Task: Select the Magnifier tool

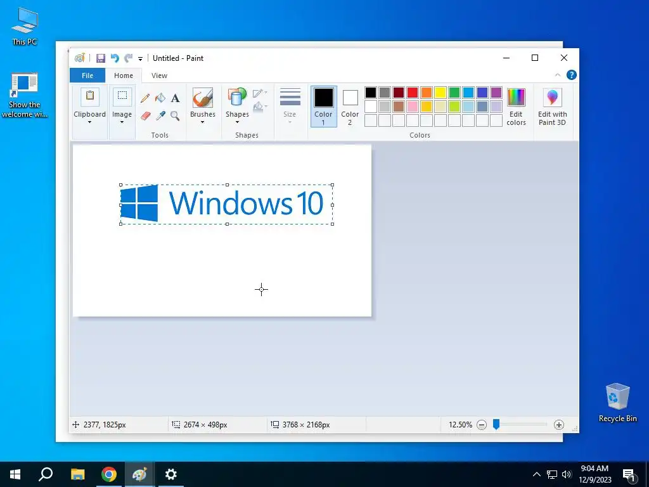Action: pos(175,115)
